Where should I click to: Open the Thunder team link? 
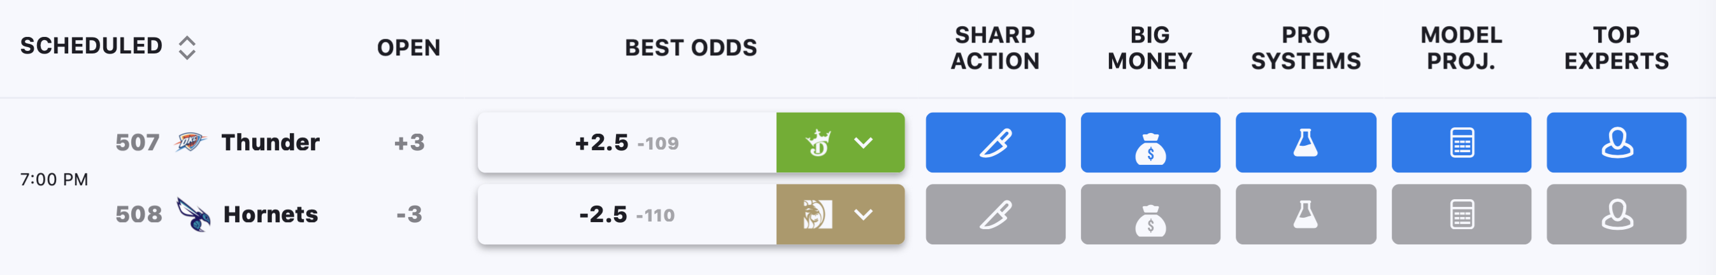pos(271,143)
